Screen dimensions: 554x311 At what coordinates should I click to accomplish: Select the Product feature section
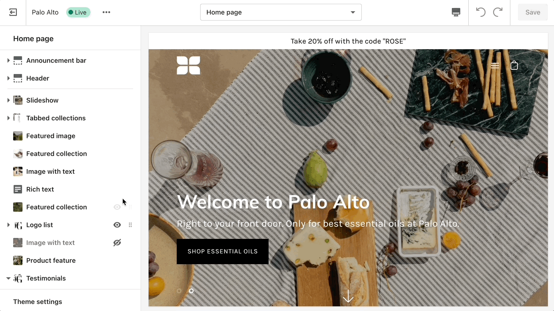[x=51, y=260]
